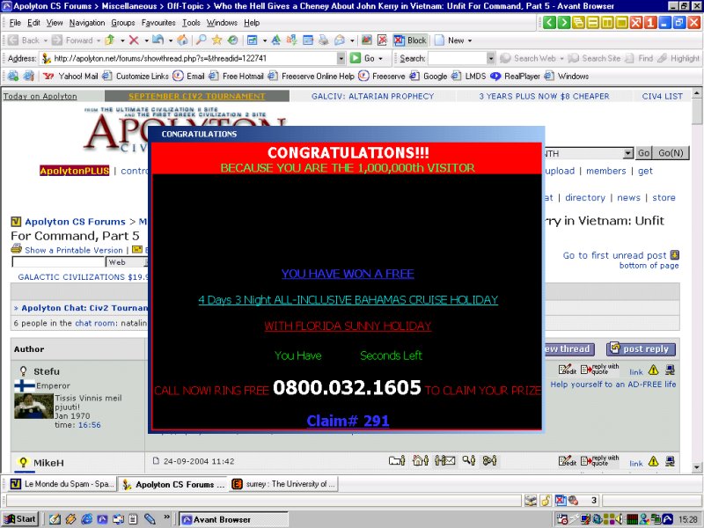
Task: Click the Go(N) button on forum page
Action: pyautogui.click(x=671, y=153)
